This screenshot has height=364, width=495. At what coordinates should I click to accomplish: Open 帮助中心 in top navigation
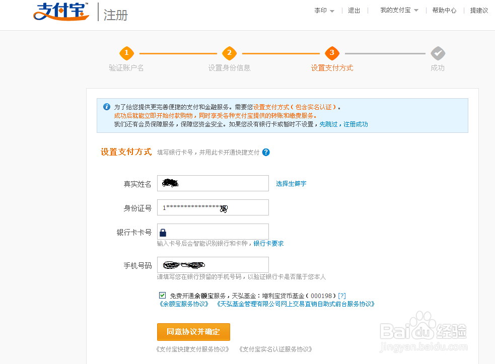[444, 11]
